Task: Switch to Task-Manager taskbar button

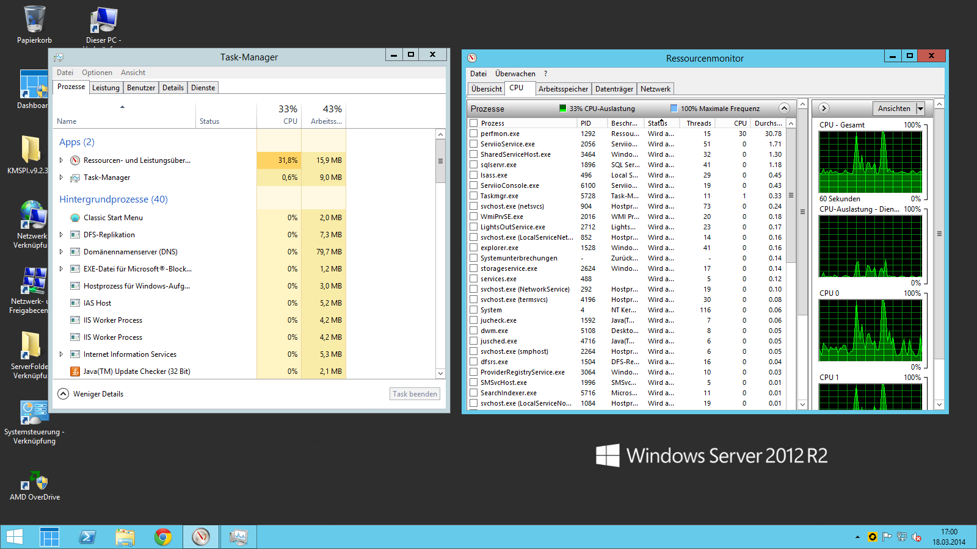Action: point(238,537)
